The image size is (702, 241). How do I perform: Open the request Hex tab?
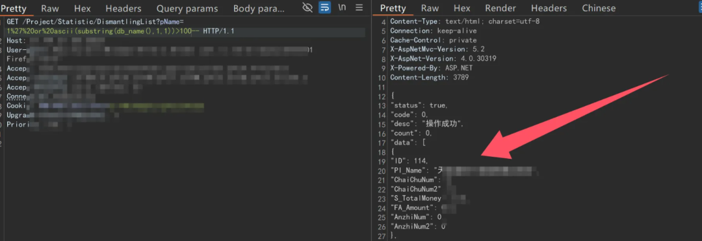[83, 8]
